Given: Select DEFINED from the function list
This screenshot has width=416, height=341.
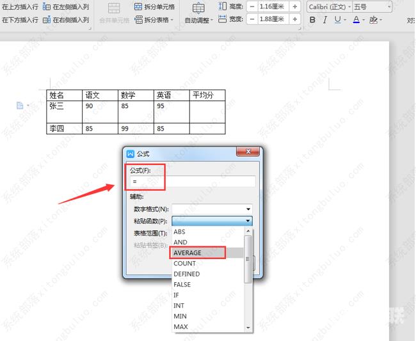Looking at the screenshot, I should [x=208, y=274].
